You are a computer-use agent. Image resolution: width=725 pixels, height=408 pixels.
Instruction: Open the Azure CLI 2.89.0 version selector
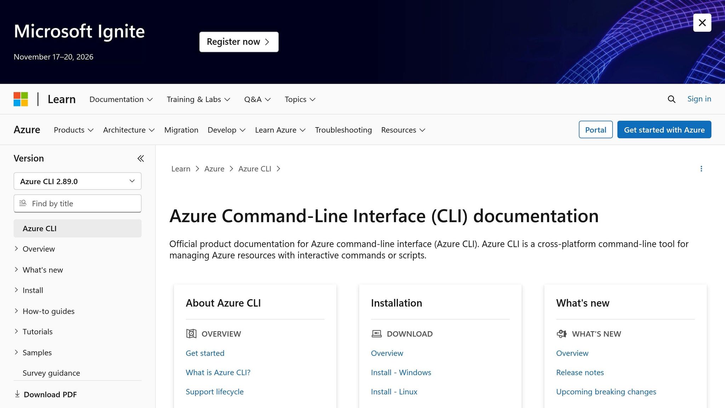pos(78,181)
